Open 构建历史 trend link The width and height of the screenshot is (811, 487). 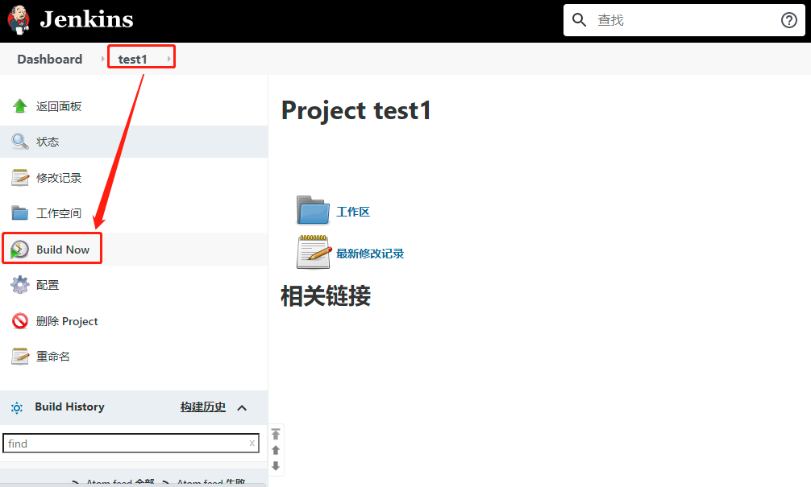pyautogui.click(x=203, y=407)
